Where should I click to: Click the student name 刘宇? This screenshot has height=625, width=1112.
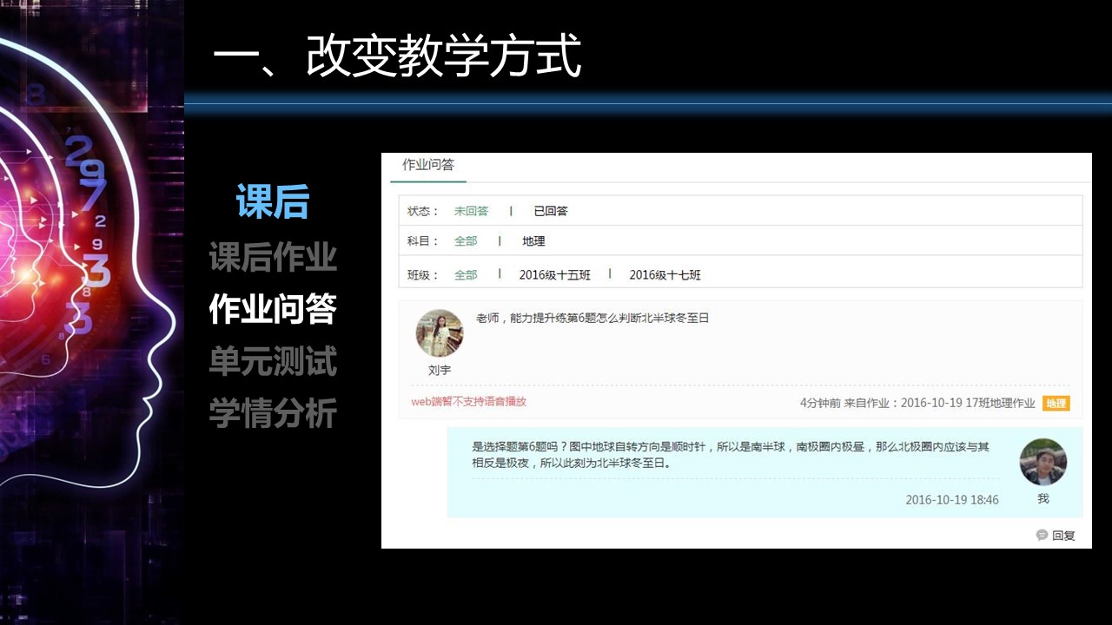[440, 371]
